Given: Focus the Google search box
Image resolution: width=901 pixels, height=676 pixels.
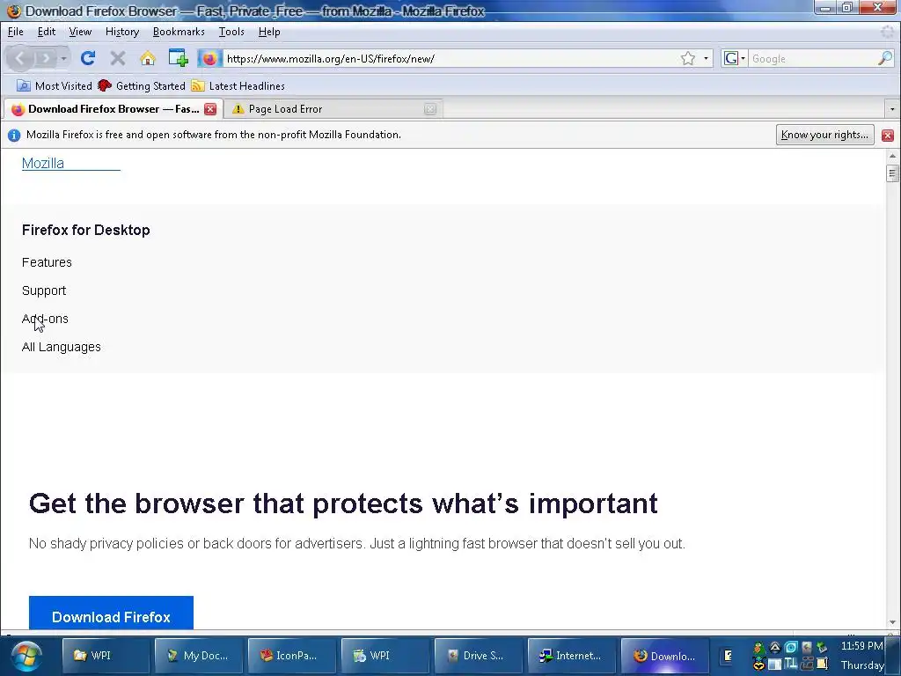Looking at the screenshot, I should point(813,59).
